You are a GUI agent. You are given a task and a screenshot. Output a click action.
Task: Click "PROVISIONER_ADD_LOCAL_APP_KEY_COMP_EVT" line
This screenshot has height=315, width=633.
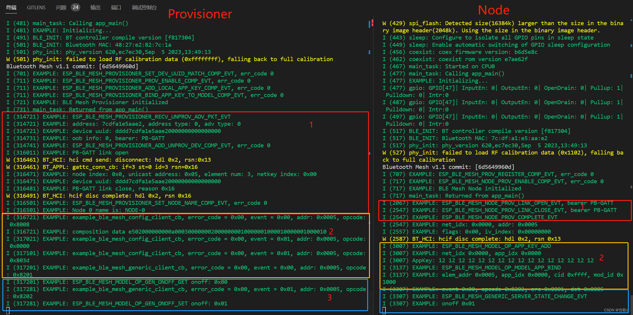pos(138,88)
